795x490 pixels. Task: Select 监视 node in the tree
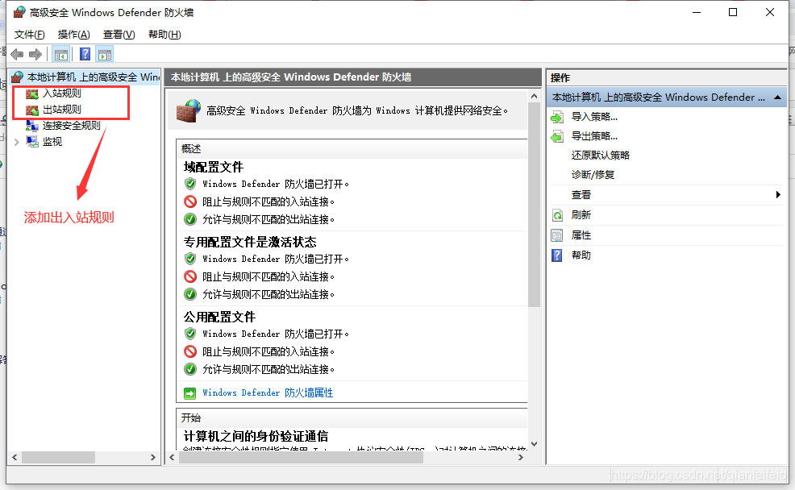pyautogui.click(x=52, y=142)
